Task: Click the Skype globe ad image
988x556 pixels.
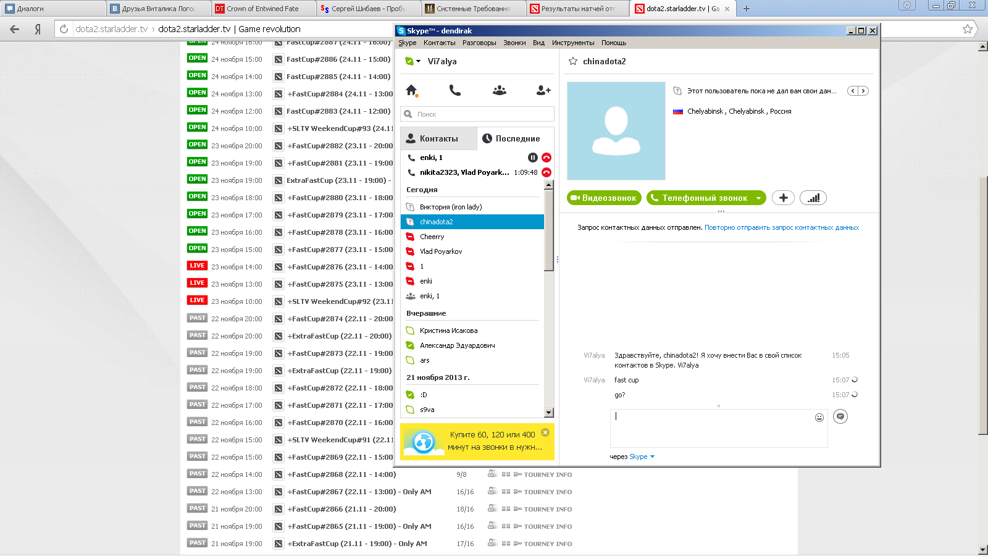Action: [424, 442]
